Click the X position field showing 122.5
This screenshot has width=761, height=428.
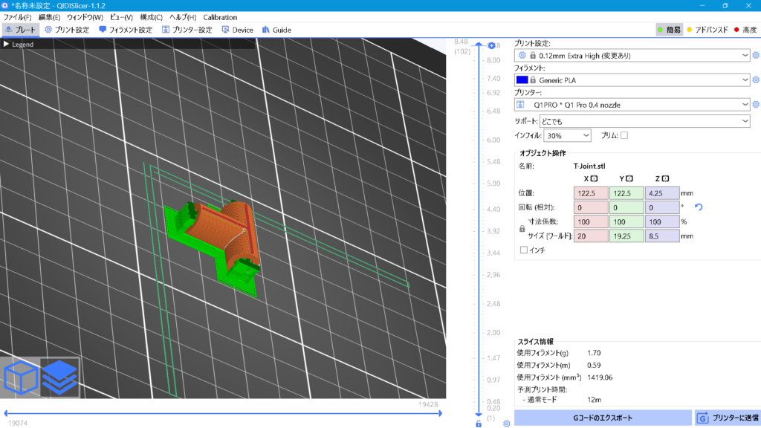click(591, 193)
